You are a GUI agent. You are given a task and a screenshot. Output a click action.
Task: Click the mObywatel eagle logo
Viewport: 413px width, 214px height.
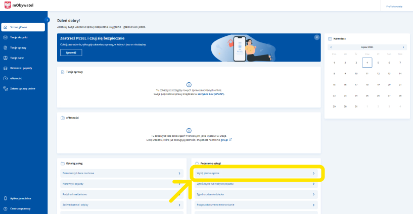[7, 6]
